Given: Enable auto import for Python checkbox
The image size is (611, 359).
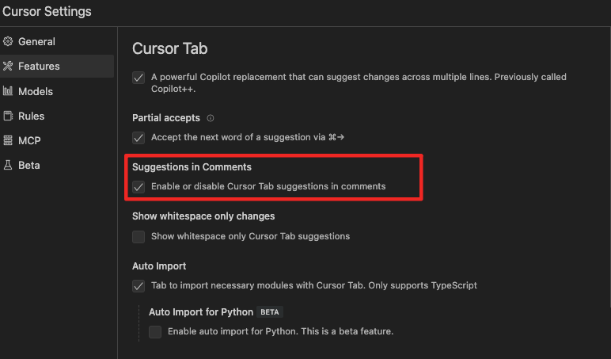Looking at the screenshot, I should [155, 331].
